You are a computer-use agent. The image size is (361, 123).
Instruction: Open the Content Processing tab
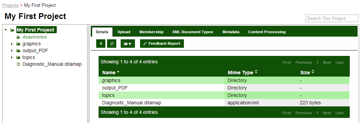267,32
